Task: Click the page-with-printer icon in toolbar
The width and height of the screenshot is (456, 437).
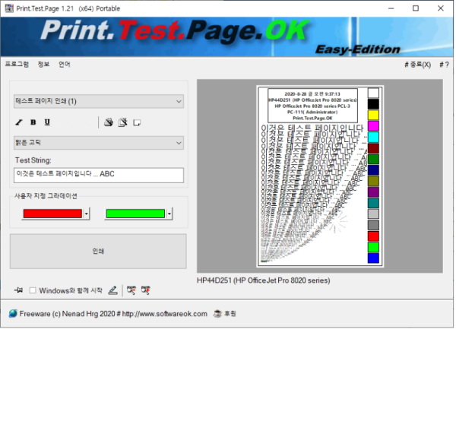Action: [x=122, y=122]
